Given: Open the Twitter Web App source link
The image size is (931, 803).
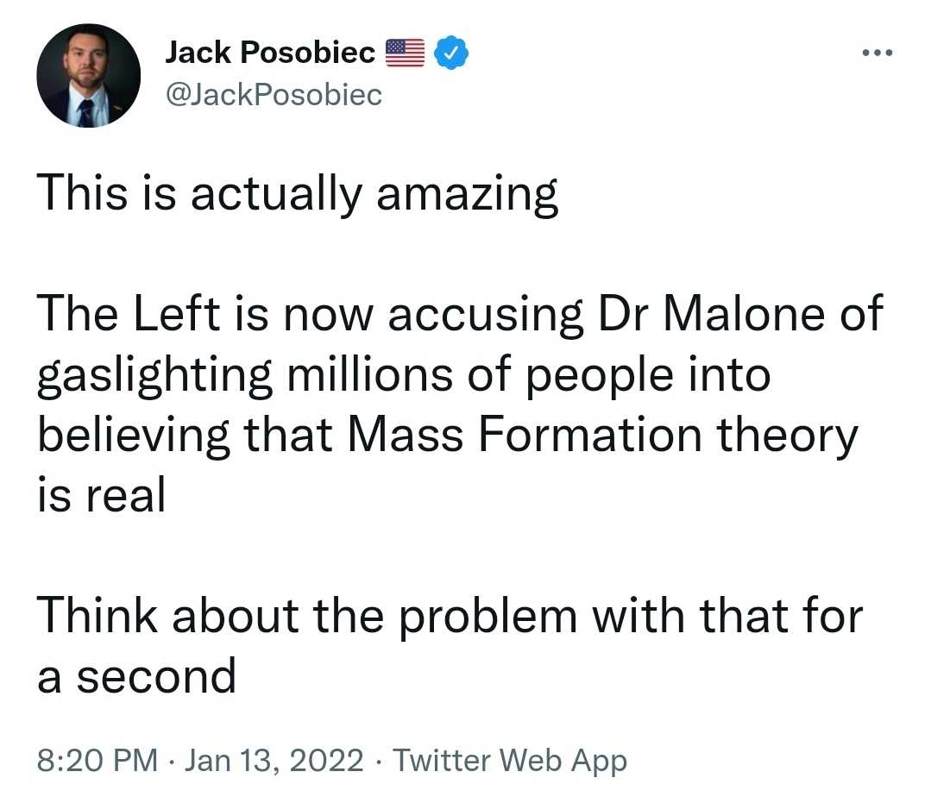Looking at the screenshot, I should point(510,761).
